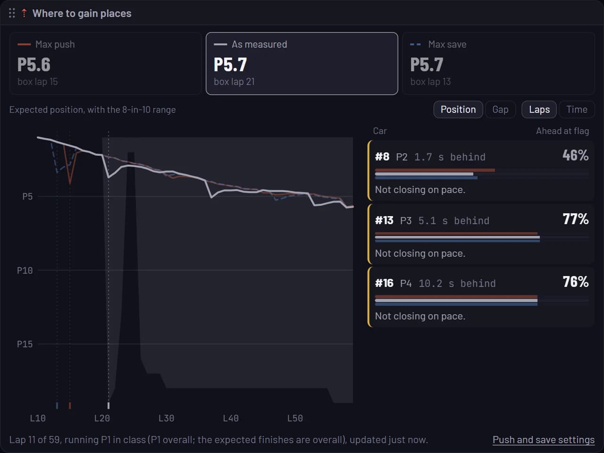Click car #8 red max push probability bar
This screenshot has width=604, height=453.
[435, 170]
